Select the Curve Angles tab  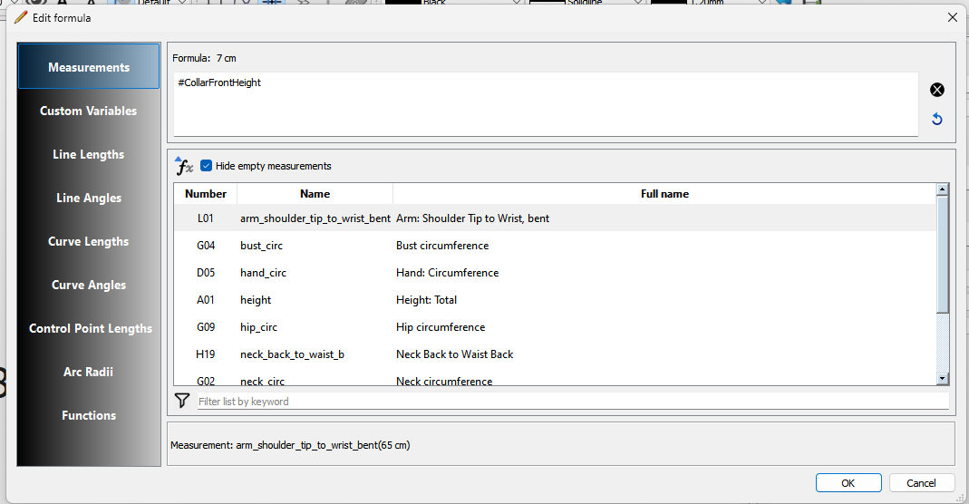(x=88, y=285)
